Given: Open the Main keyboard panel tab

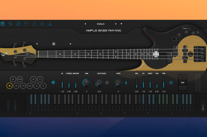Looking at the screenshot, I should 2,24.
